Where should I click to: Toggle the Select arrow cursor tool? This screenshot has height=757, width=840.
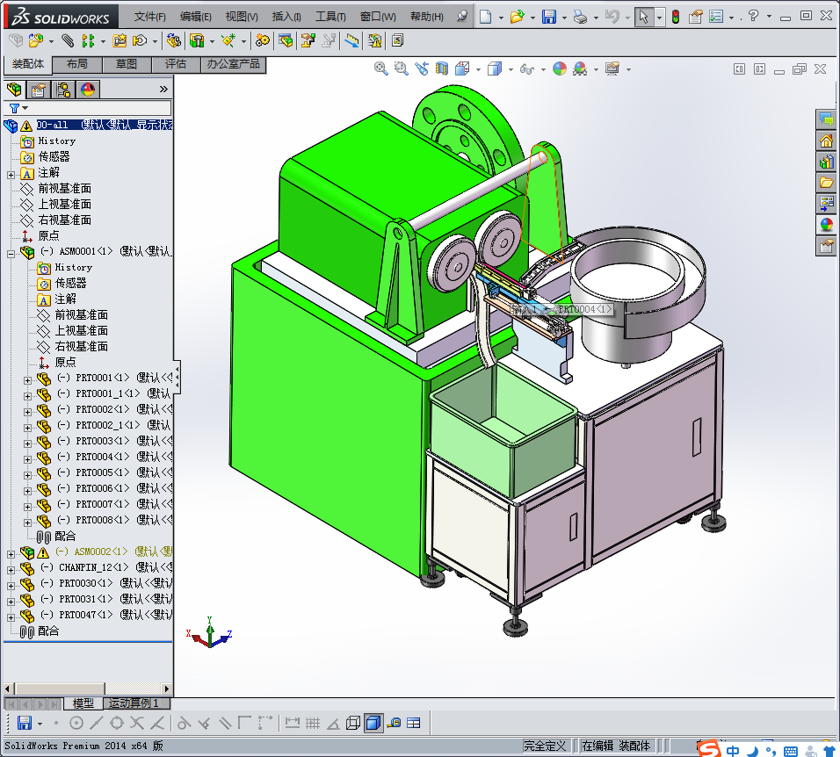pyautogui.click(x=644, y=17)
